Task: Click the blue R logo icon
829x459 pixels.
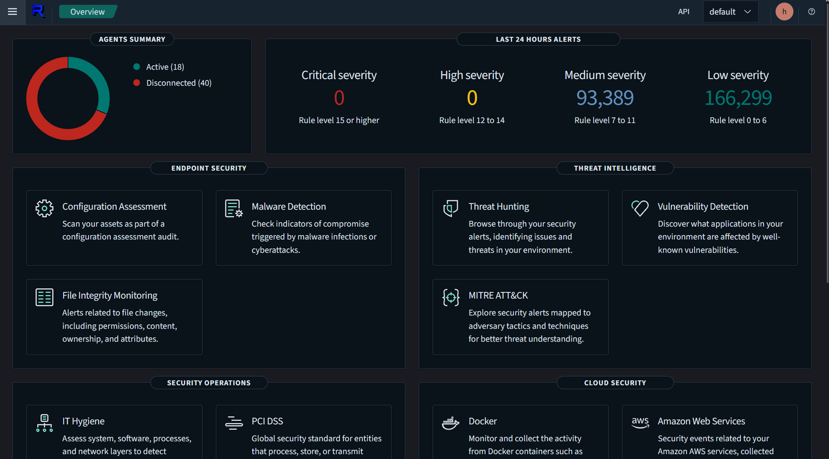Action: [38, 11]
